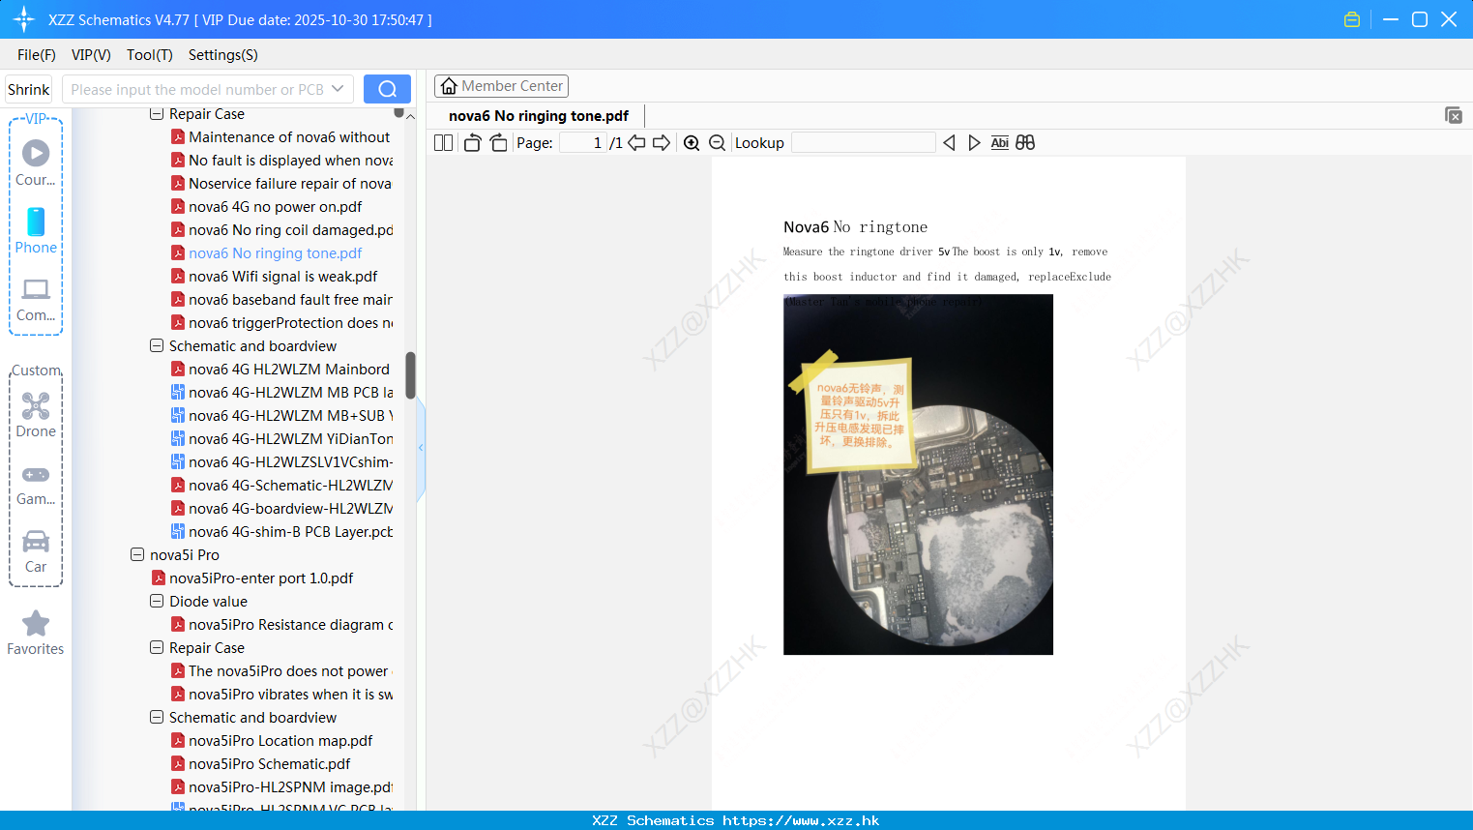
Task: Click the Member Center button
Action: [501, 86]
